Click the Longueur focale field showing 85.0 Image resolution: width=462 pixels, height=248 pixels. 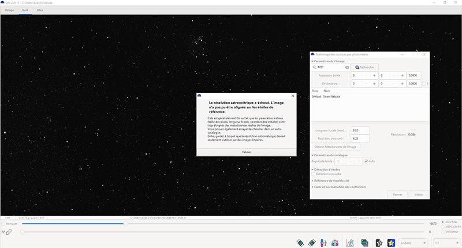[x=360, y=130]
